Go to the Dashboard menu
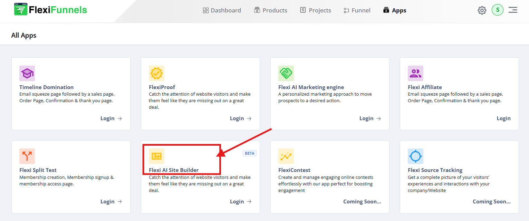This screenshot has height=221, width=529. (x=222, y=10)
